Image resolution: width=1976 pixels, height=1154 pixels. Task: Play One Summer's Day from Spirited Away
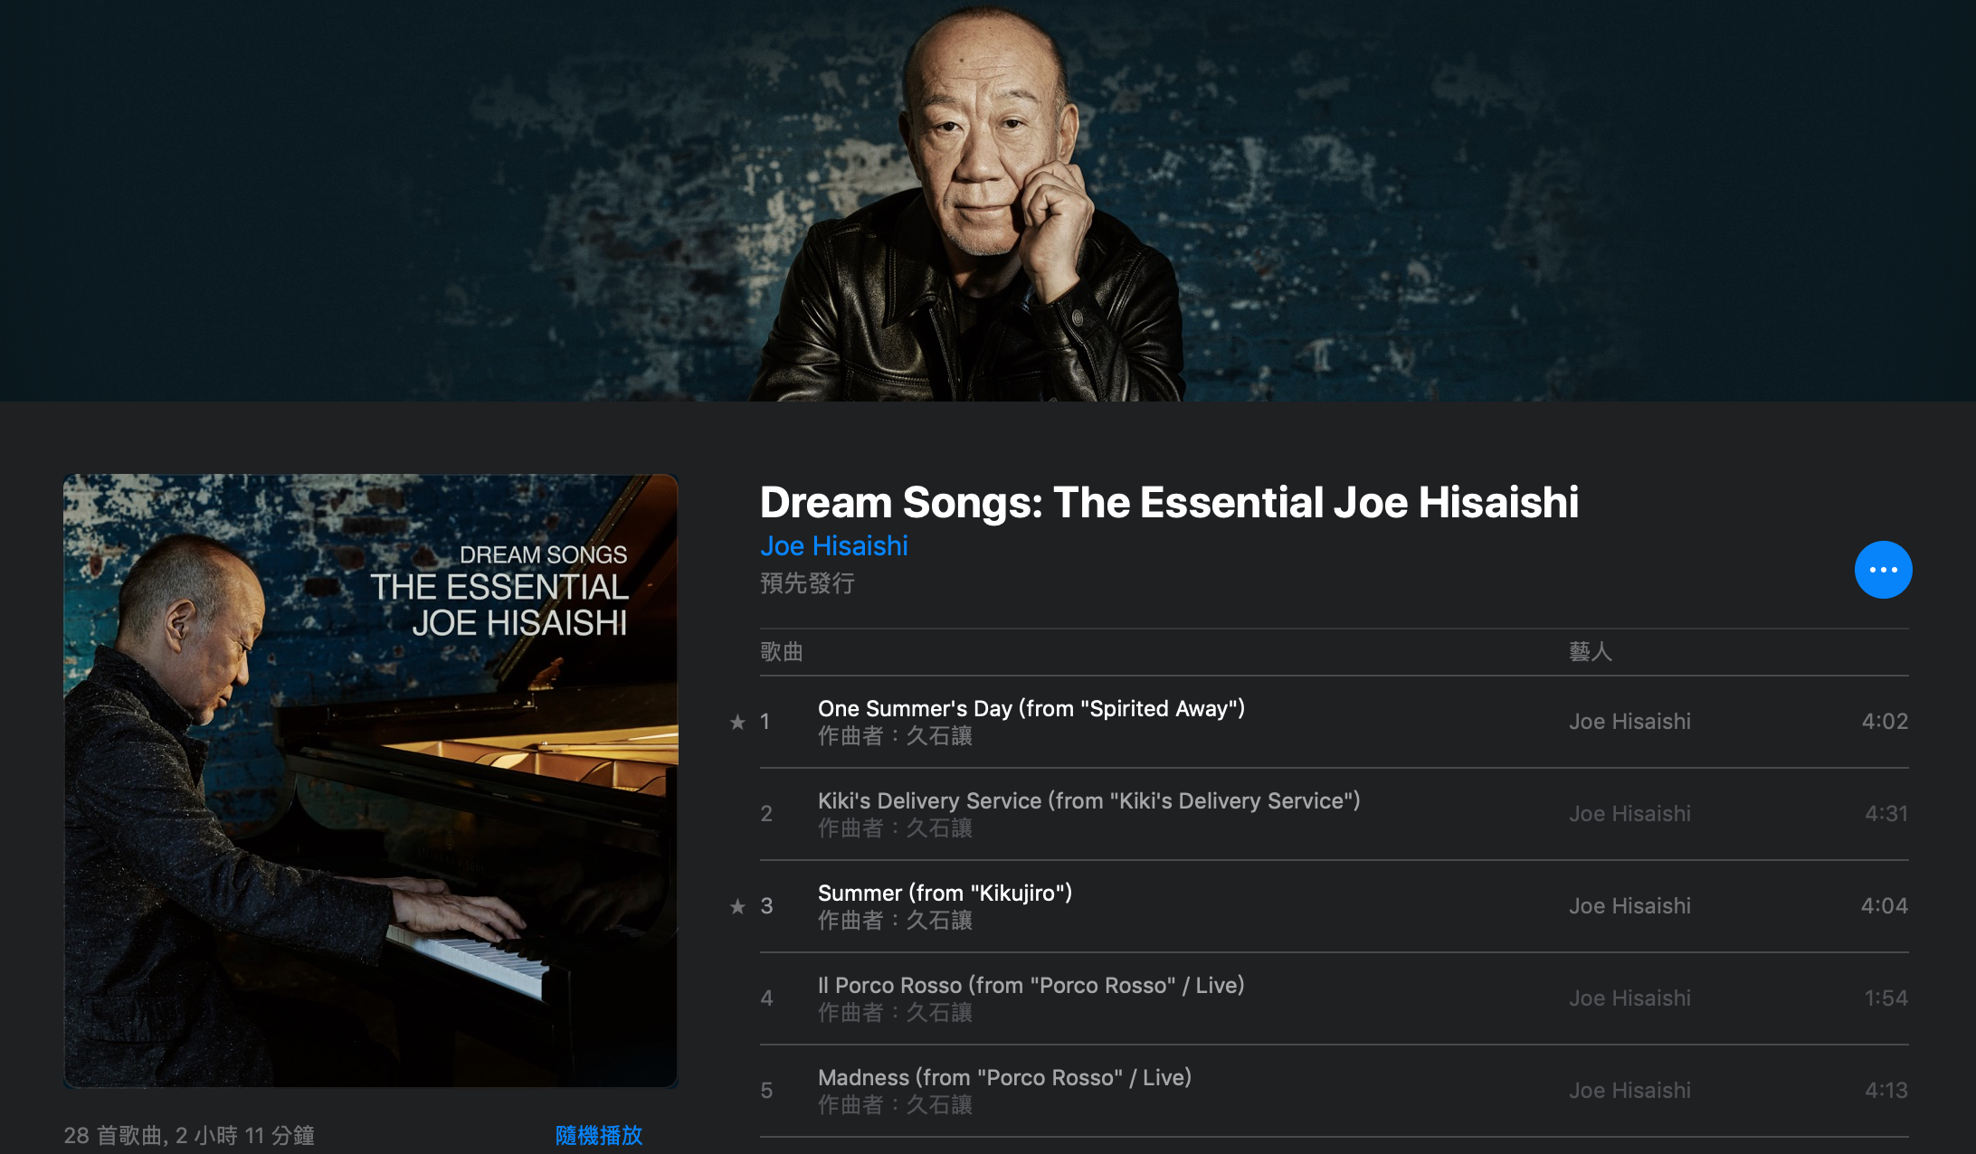point(1335,722)
